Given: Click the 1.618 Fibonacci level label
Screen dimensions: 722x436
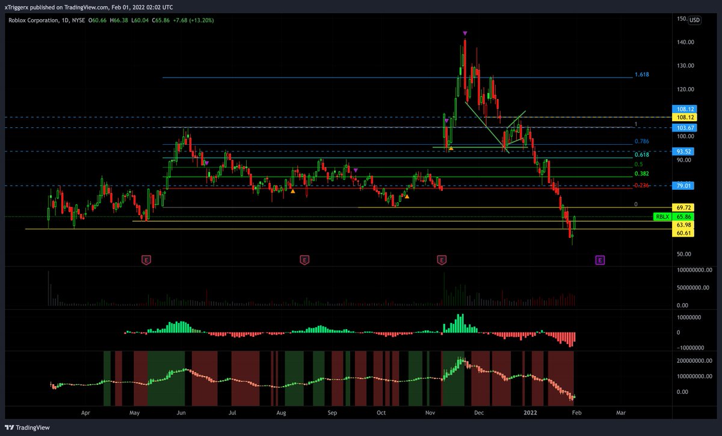Looking at the screenshot, I should click(642, 75).
